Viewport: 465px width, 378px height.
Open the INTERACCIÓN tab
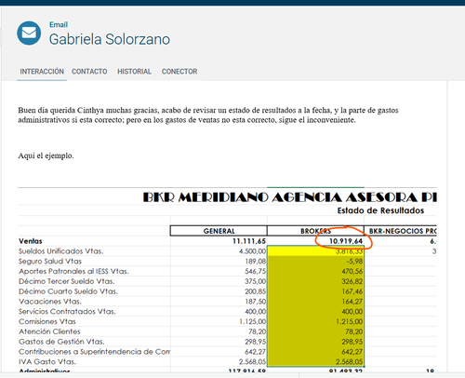(42, 72)
